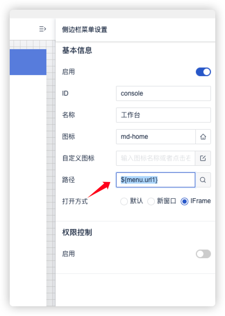Image resolution: width=225 pixels, height=316 pixels.
Task: Collapse sidebar with the menu fold icon
Action: coord(43,29)
